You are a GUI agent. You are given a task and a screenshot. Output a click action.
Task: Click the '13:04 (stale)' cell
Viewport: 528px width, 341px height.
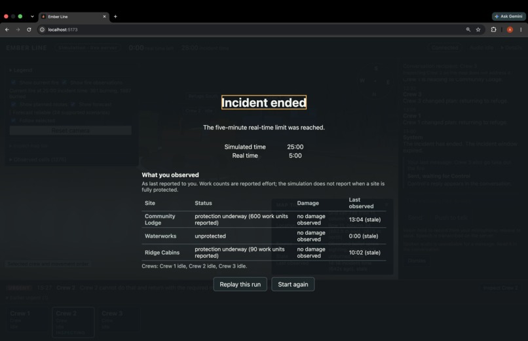point(365,220)
